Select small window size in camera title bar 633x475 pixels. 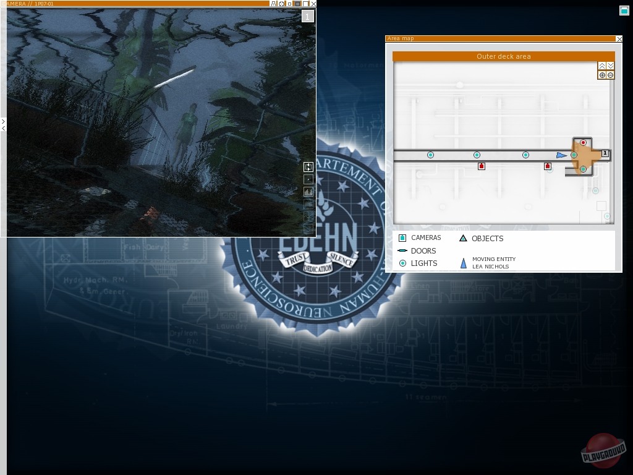pos(290,4)
